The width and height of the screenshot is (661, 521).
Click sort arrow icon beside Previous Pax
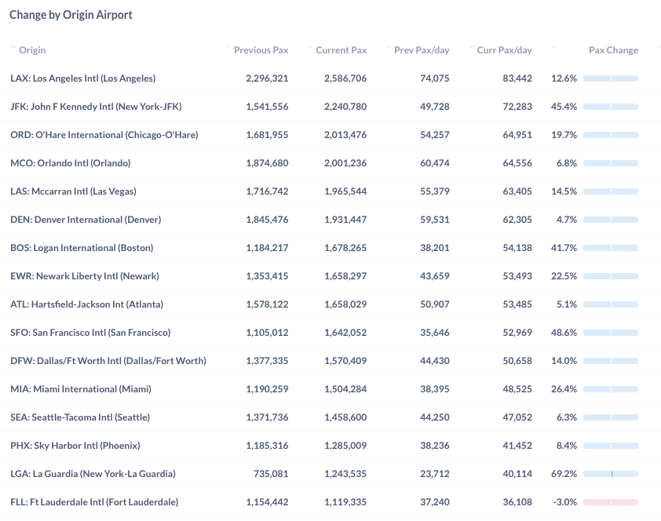click(228, 48)
